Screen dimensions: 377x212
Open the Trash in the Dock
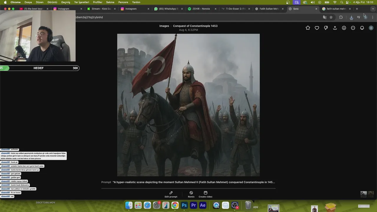coord(248,205)
